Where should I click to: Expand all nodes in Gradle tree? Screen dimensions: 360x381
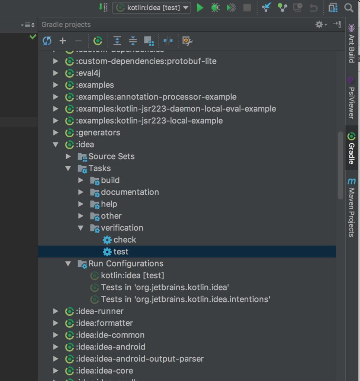(117, 41)
